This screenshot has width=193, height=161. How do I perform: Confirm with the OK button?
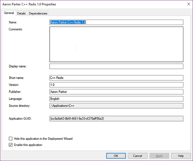coord(116,156)
